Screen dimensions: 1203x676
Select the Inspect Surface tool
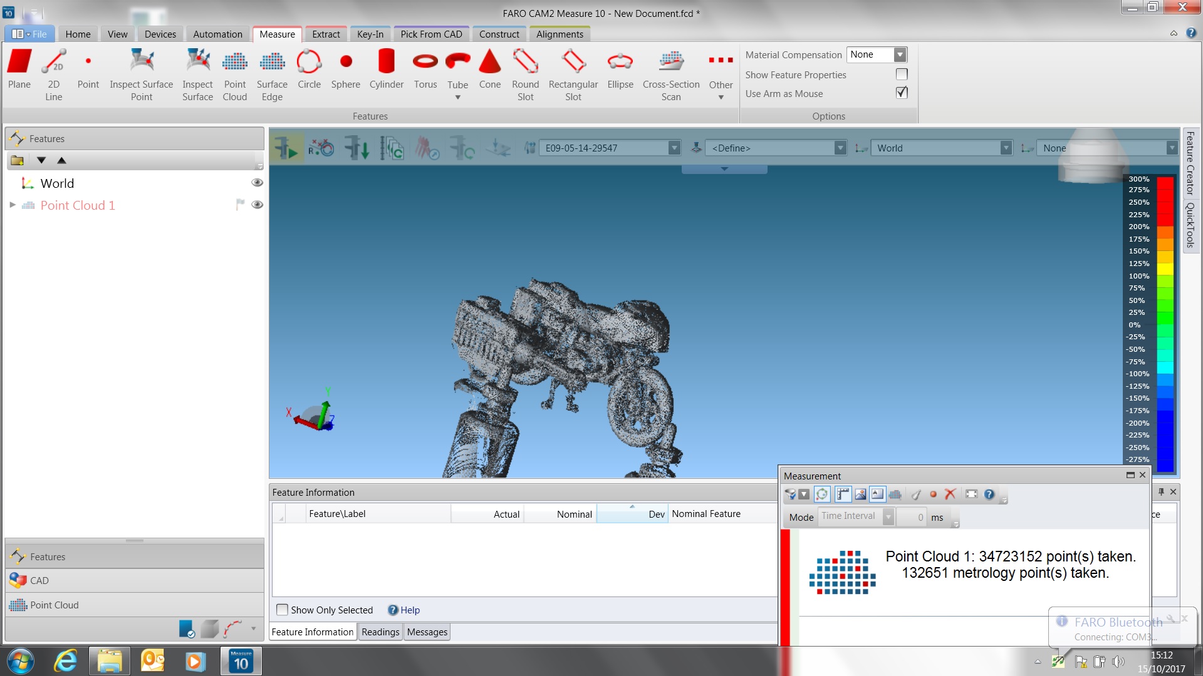click(x=197, y=75)
